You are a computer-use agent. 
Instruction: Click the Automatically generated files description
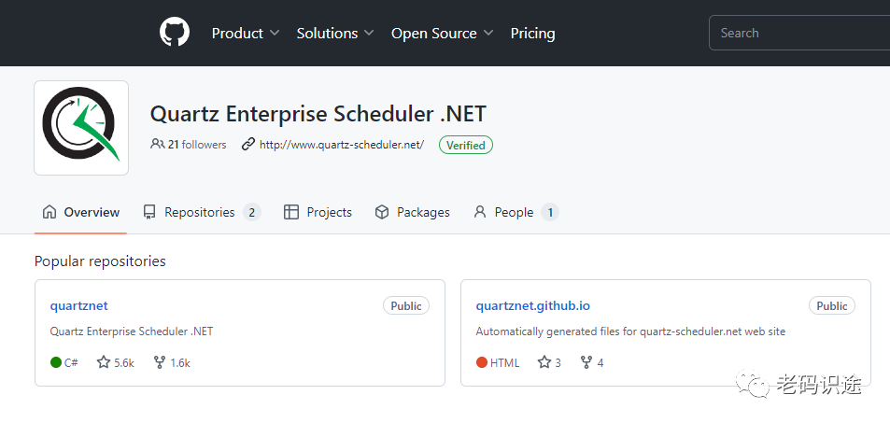click(630, 331)
